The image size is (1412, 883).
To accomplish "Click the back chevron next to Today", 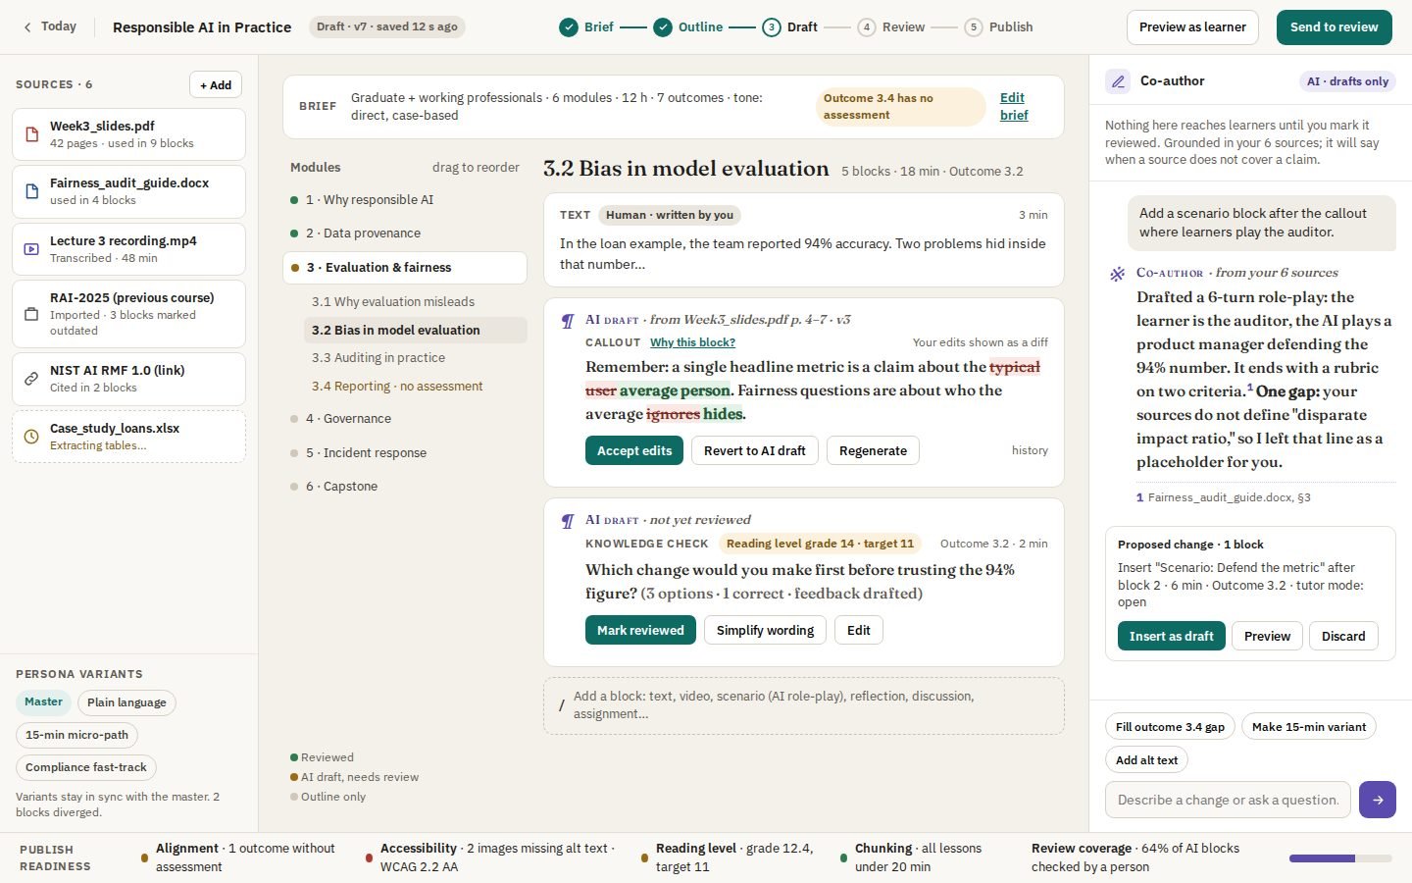I will coord(27,27).
